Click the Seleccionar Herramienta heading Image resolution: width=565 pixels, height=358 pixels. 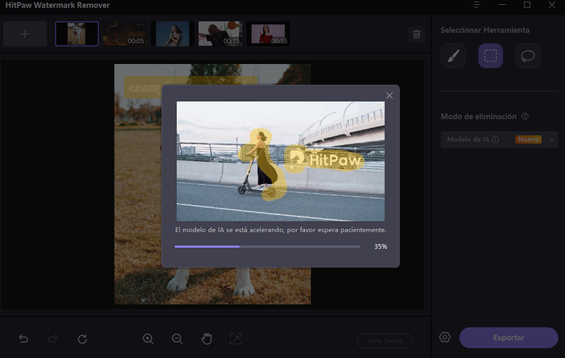[485, 30]
